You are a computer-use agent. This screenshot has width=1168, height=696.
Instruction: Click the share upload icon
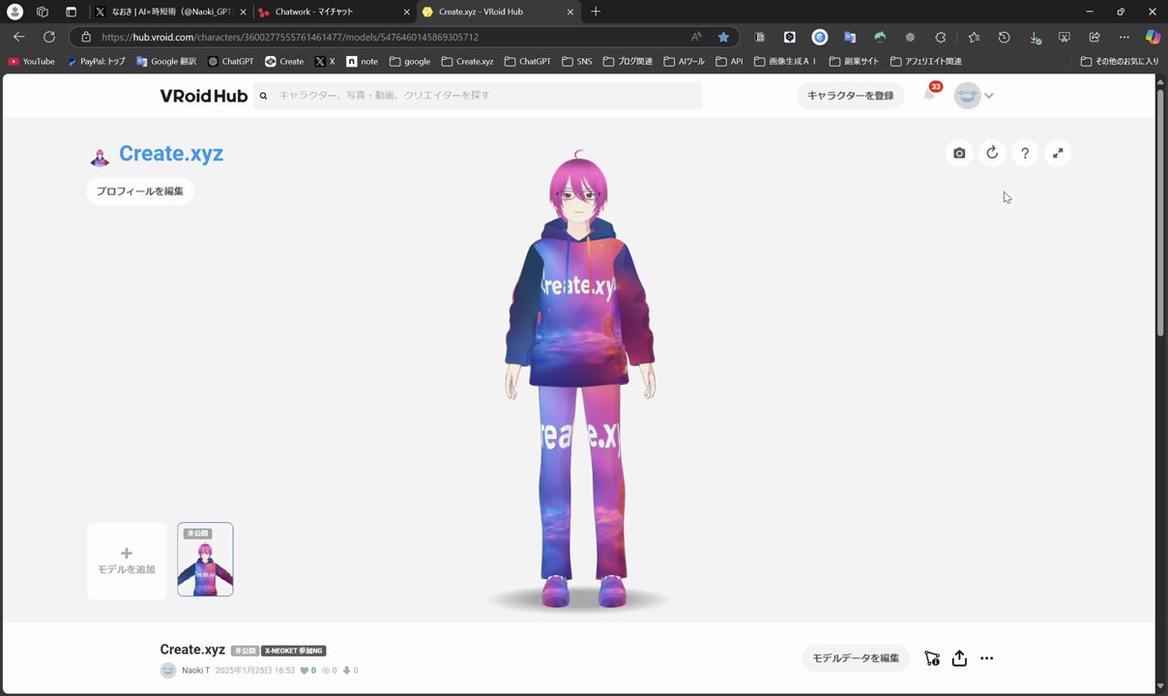pos(959,658)
